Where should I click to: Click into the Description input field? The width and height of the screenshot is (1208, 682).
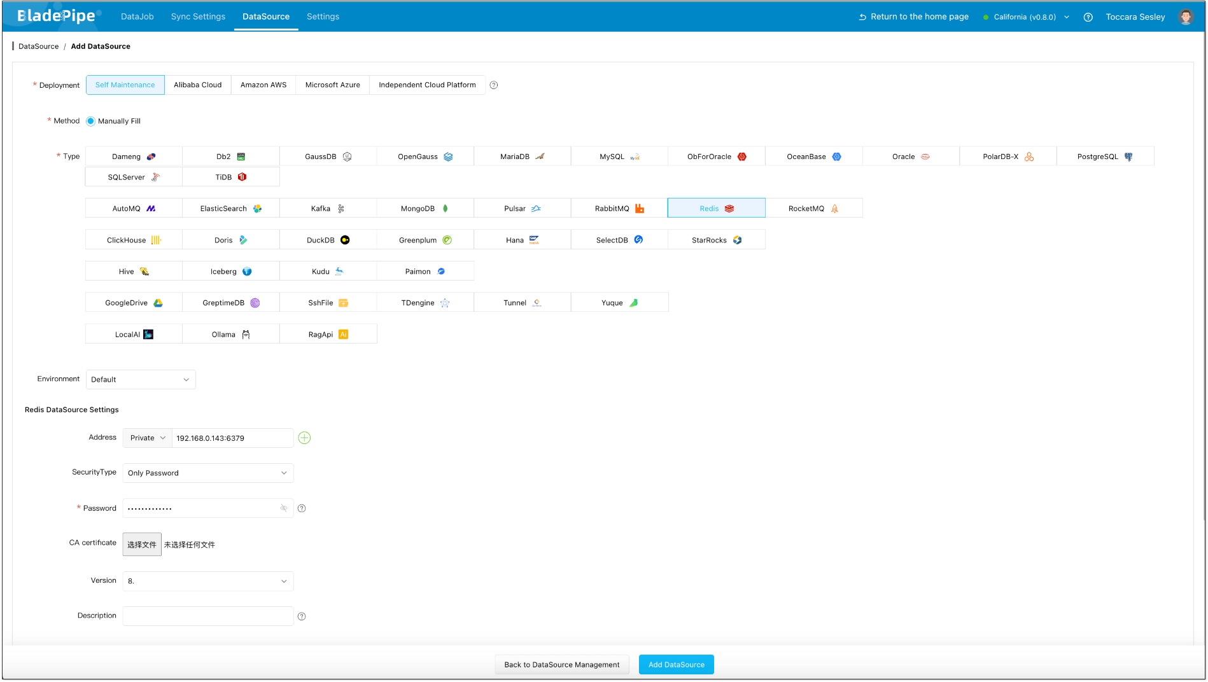pos(207,616)
